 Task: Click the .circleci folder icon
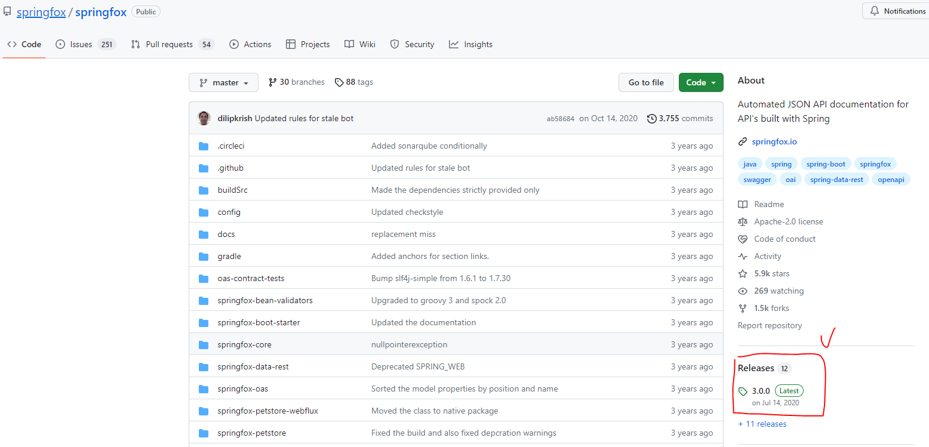(x=204, y=146)
